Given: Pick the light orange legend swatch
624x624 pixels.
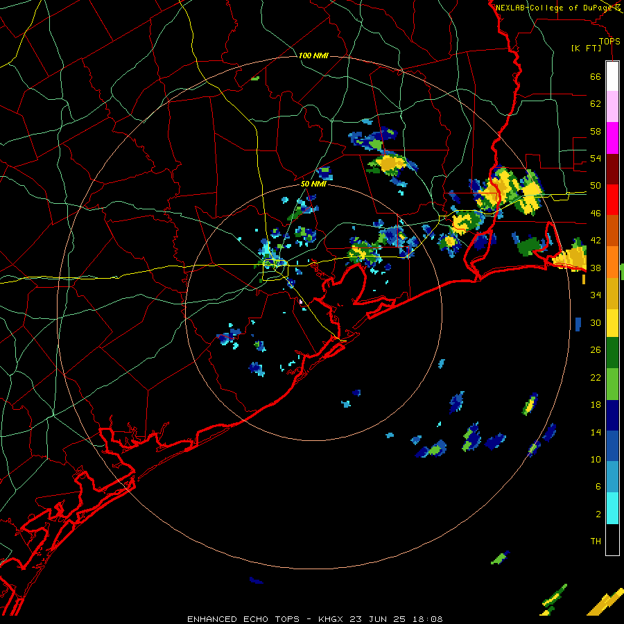Looking at the screenshot, I should (x=612, y=261).
